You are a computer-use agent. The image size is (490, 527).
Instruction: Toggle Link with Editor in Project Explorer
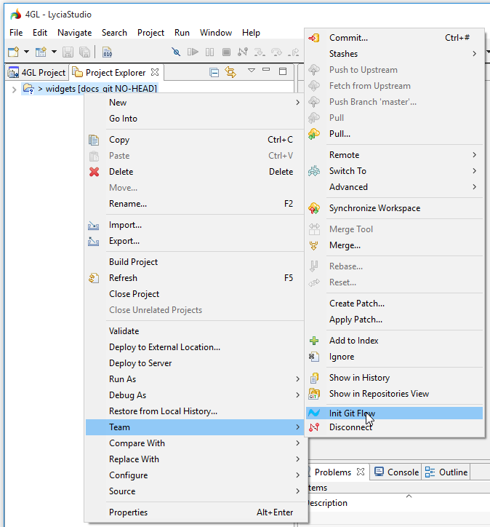(230, 72)
